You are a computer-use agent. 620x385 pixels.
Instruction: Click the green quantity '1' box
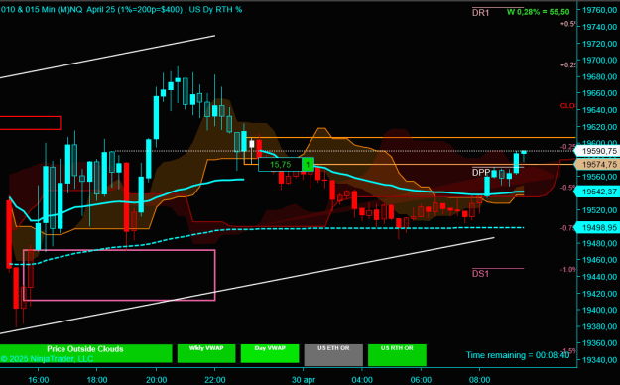308,164
